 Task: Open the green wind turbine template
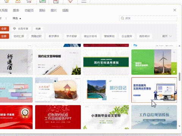point(154,62)
